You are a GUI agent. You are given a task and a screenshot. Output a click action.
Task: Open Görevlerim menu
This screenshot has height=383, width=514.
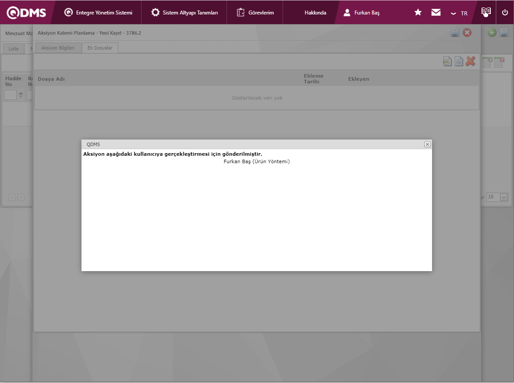coord(255,12)
